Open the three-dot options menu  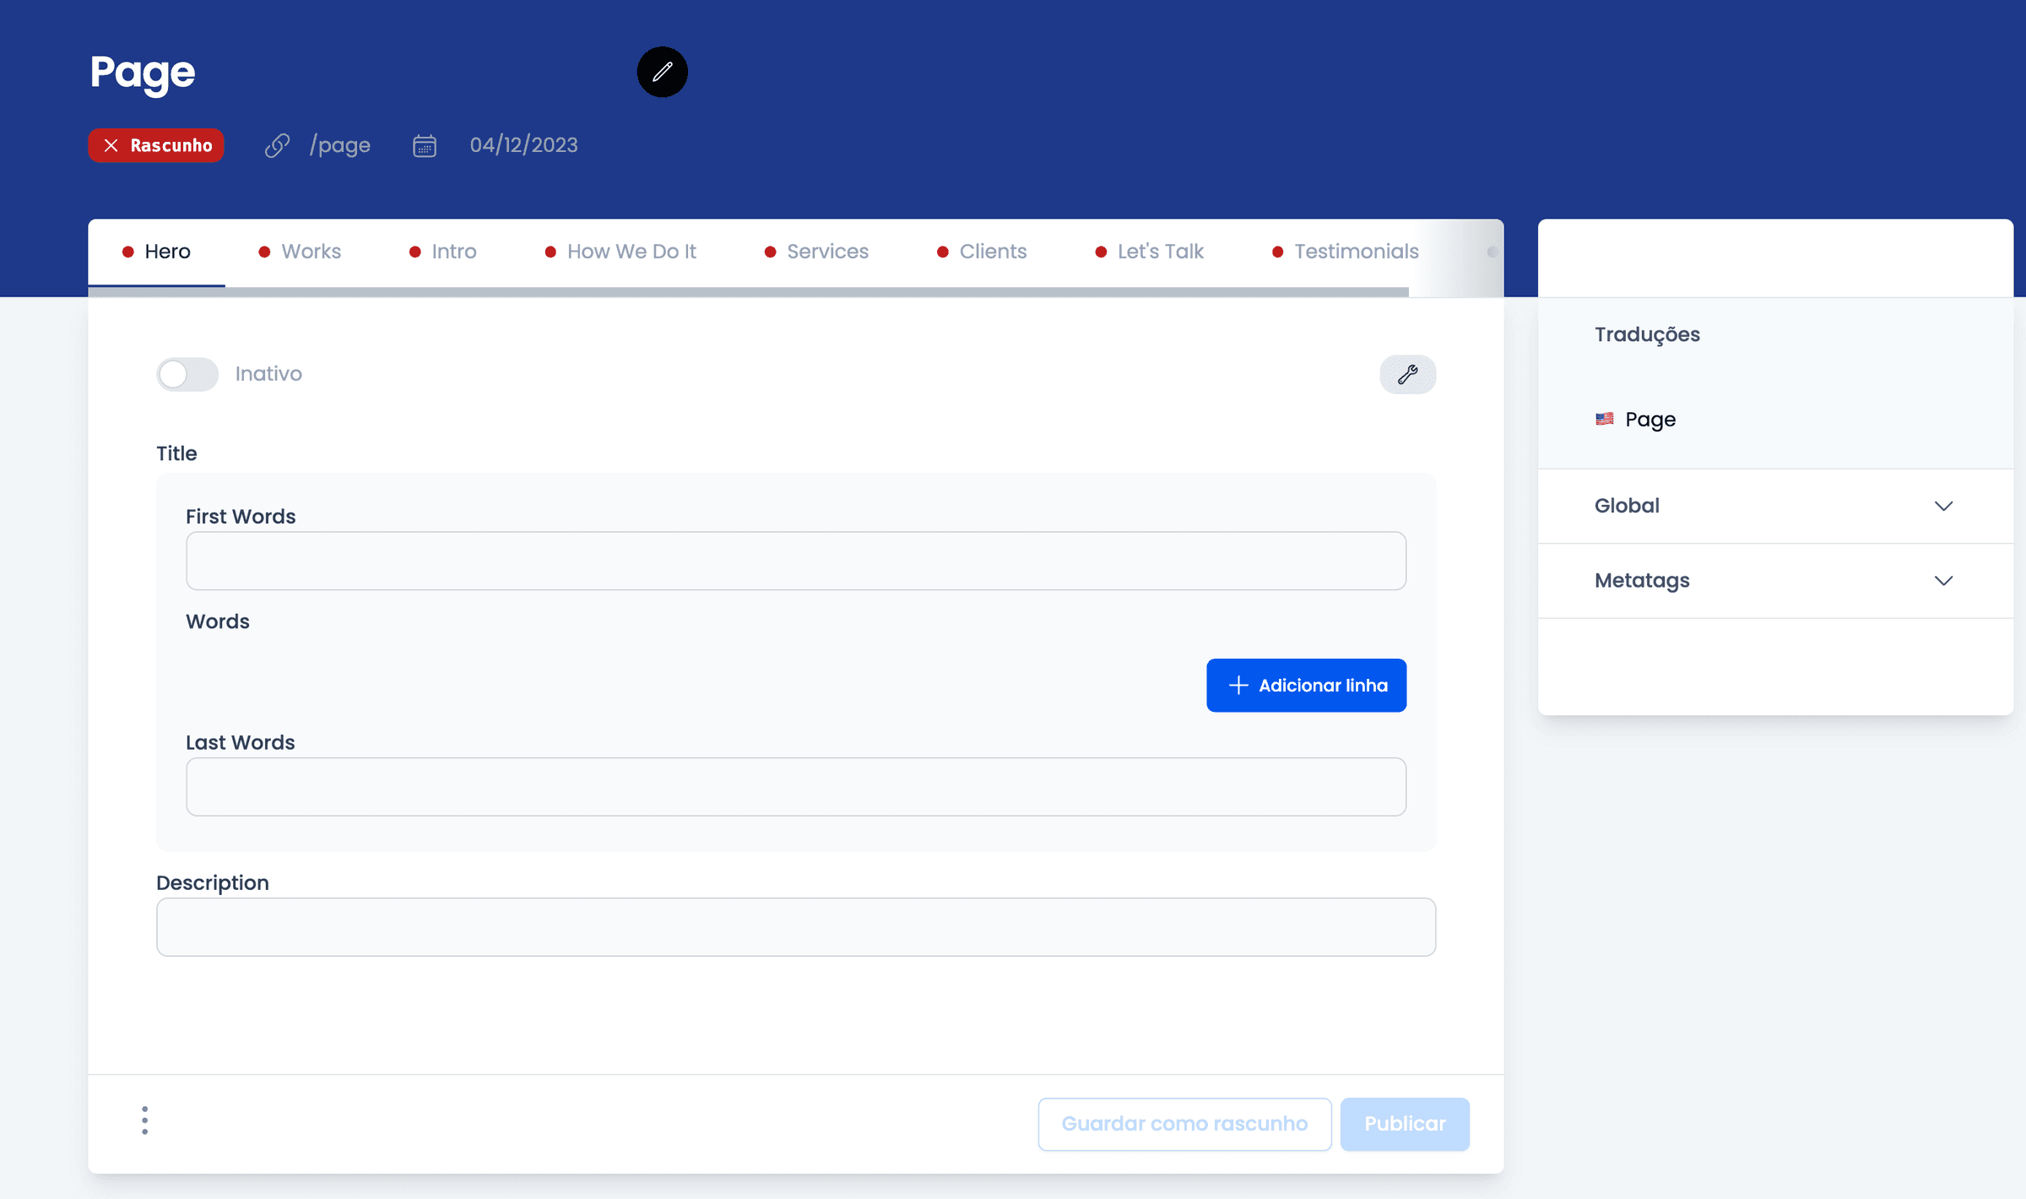tap(145, 1120)
